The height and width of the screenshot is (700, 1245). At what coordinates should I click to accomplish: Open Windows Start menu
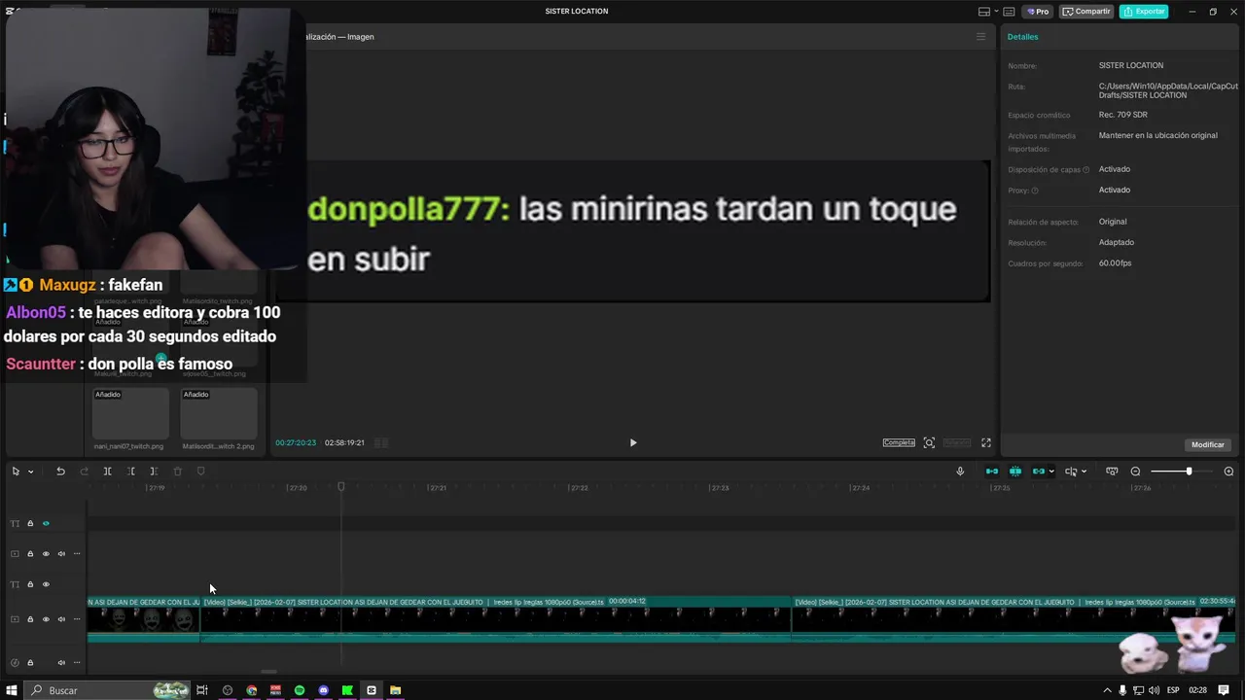click(12, 690)
